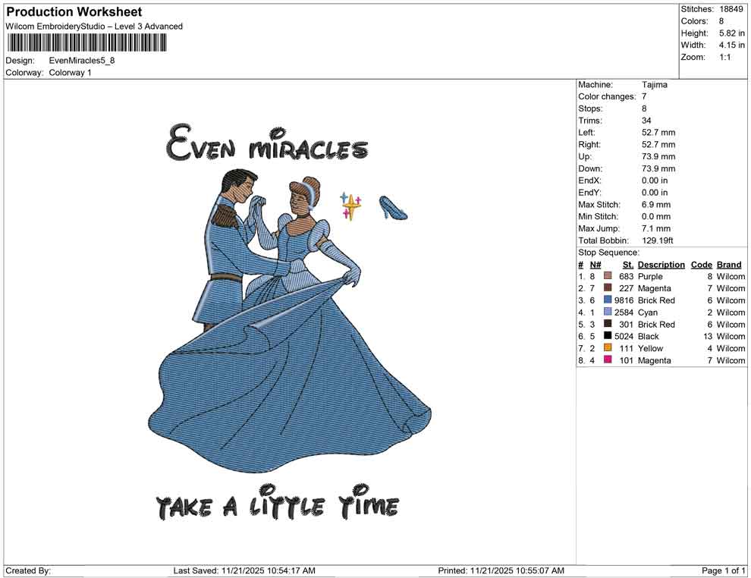This screenshot has height=578, width=751.
Task: Open the Colorway 1 selector
Action: (x=72, y=73)
